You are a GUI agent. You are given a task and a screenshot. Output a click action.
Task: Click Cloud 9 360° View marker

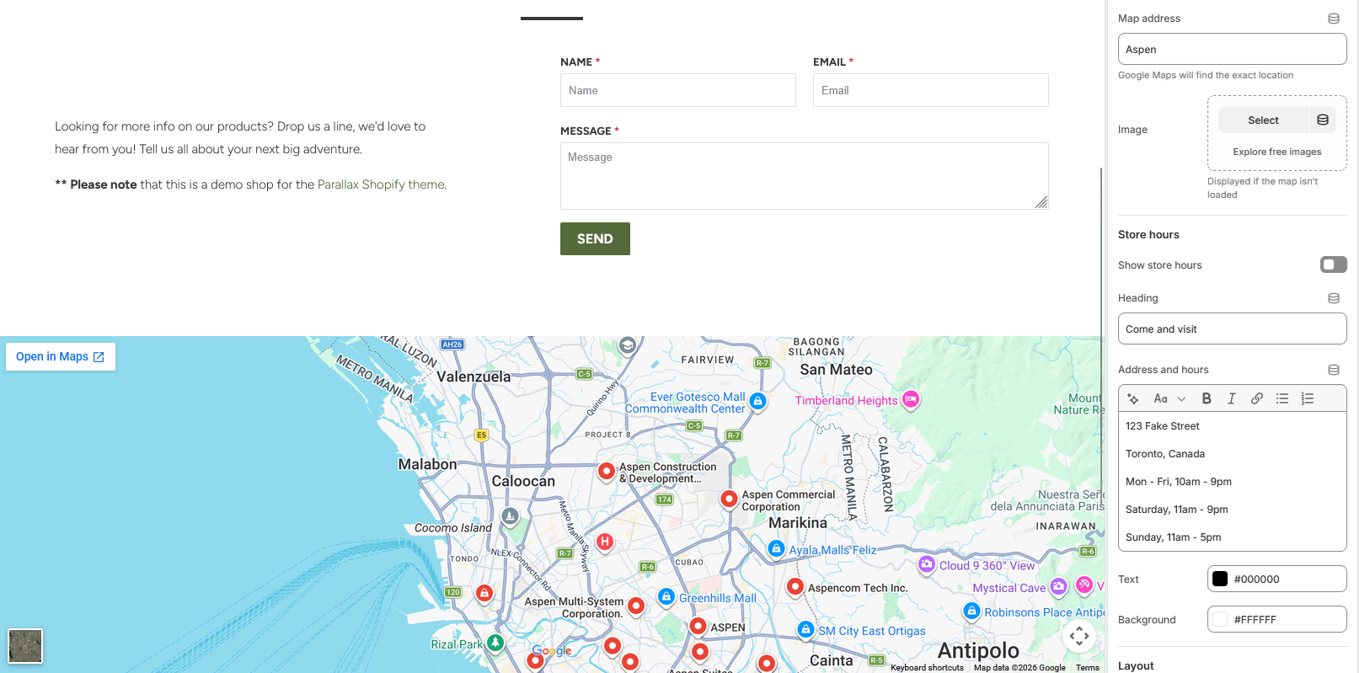(927, 564)
